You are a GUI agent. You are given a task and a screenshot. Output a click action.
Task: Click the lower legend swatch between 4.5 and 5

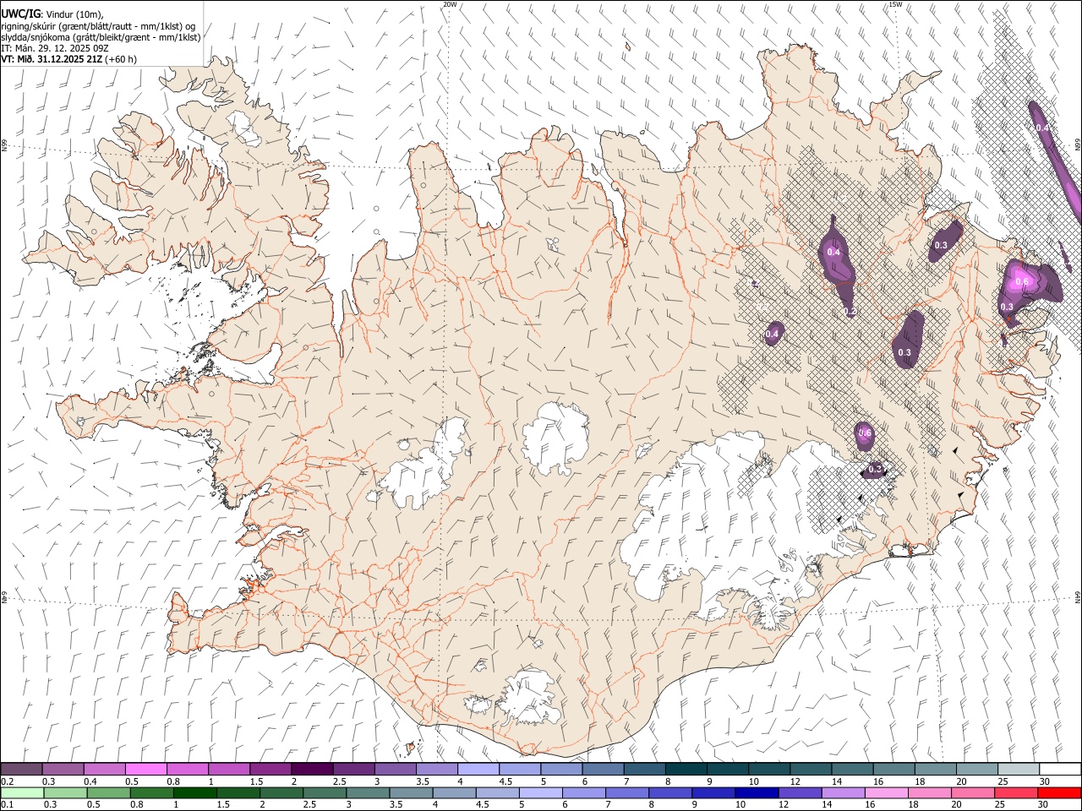click(x=497, y=792)
